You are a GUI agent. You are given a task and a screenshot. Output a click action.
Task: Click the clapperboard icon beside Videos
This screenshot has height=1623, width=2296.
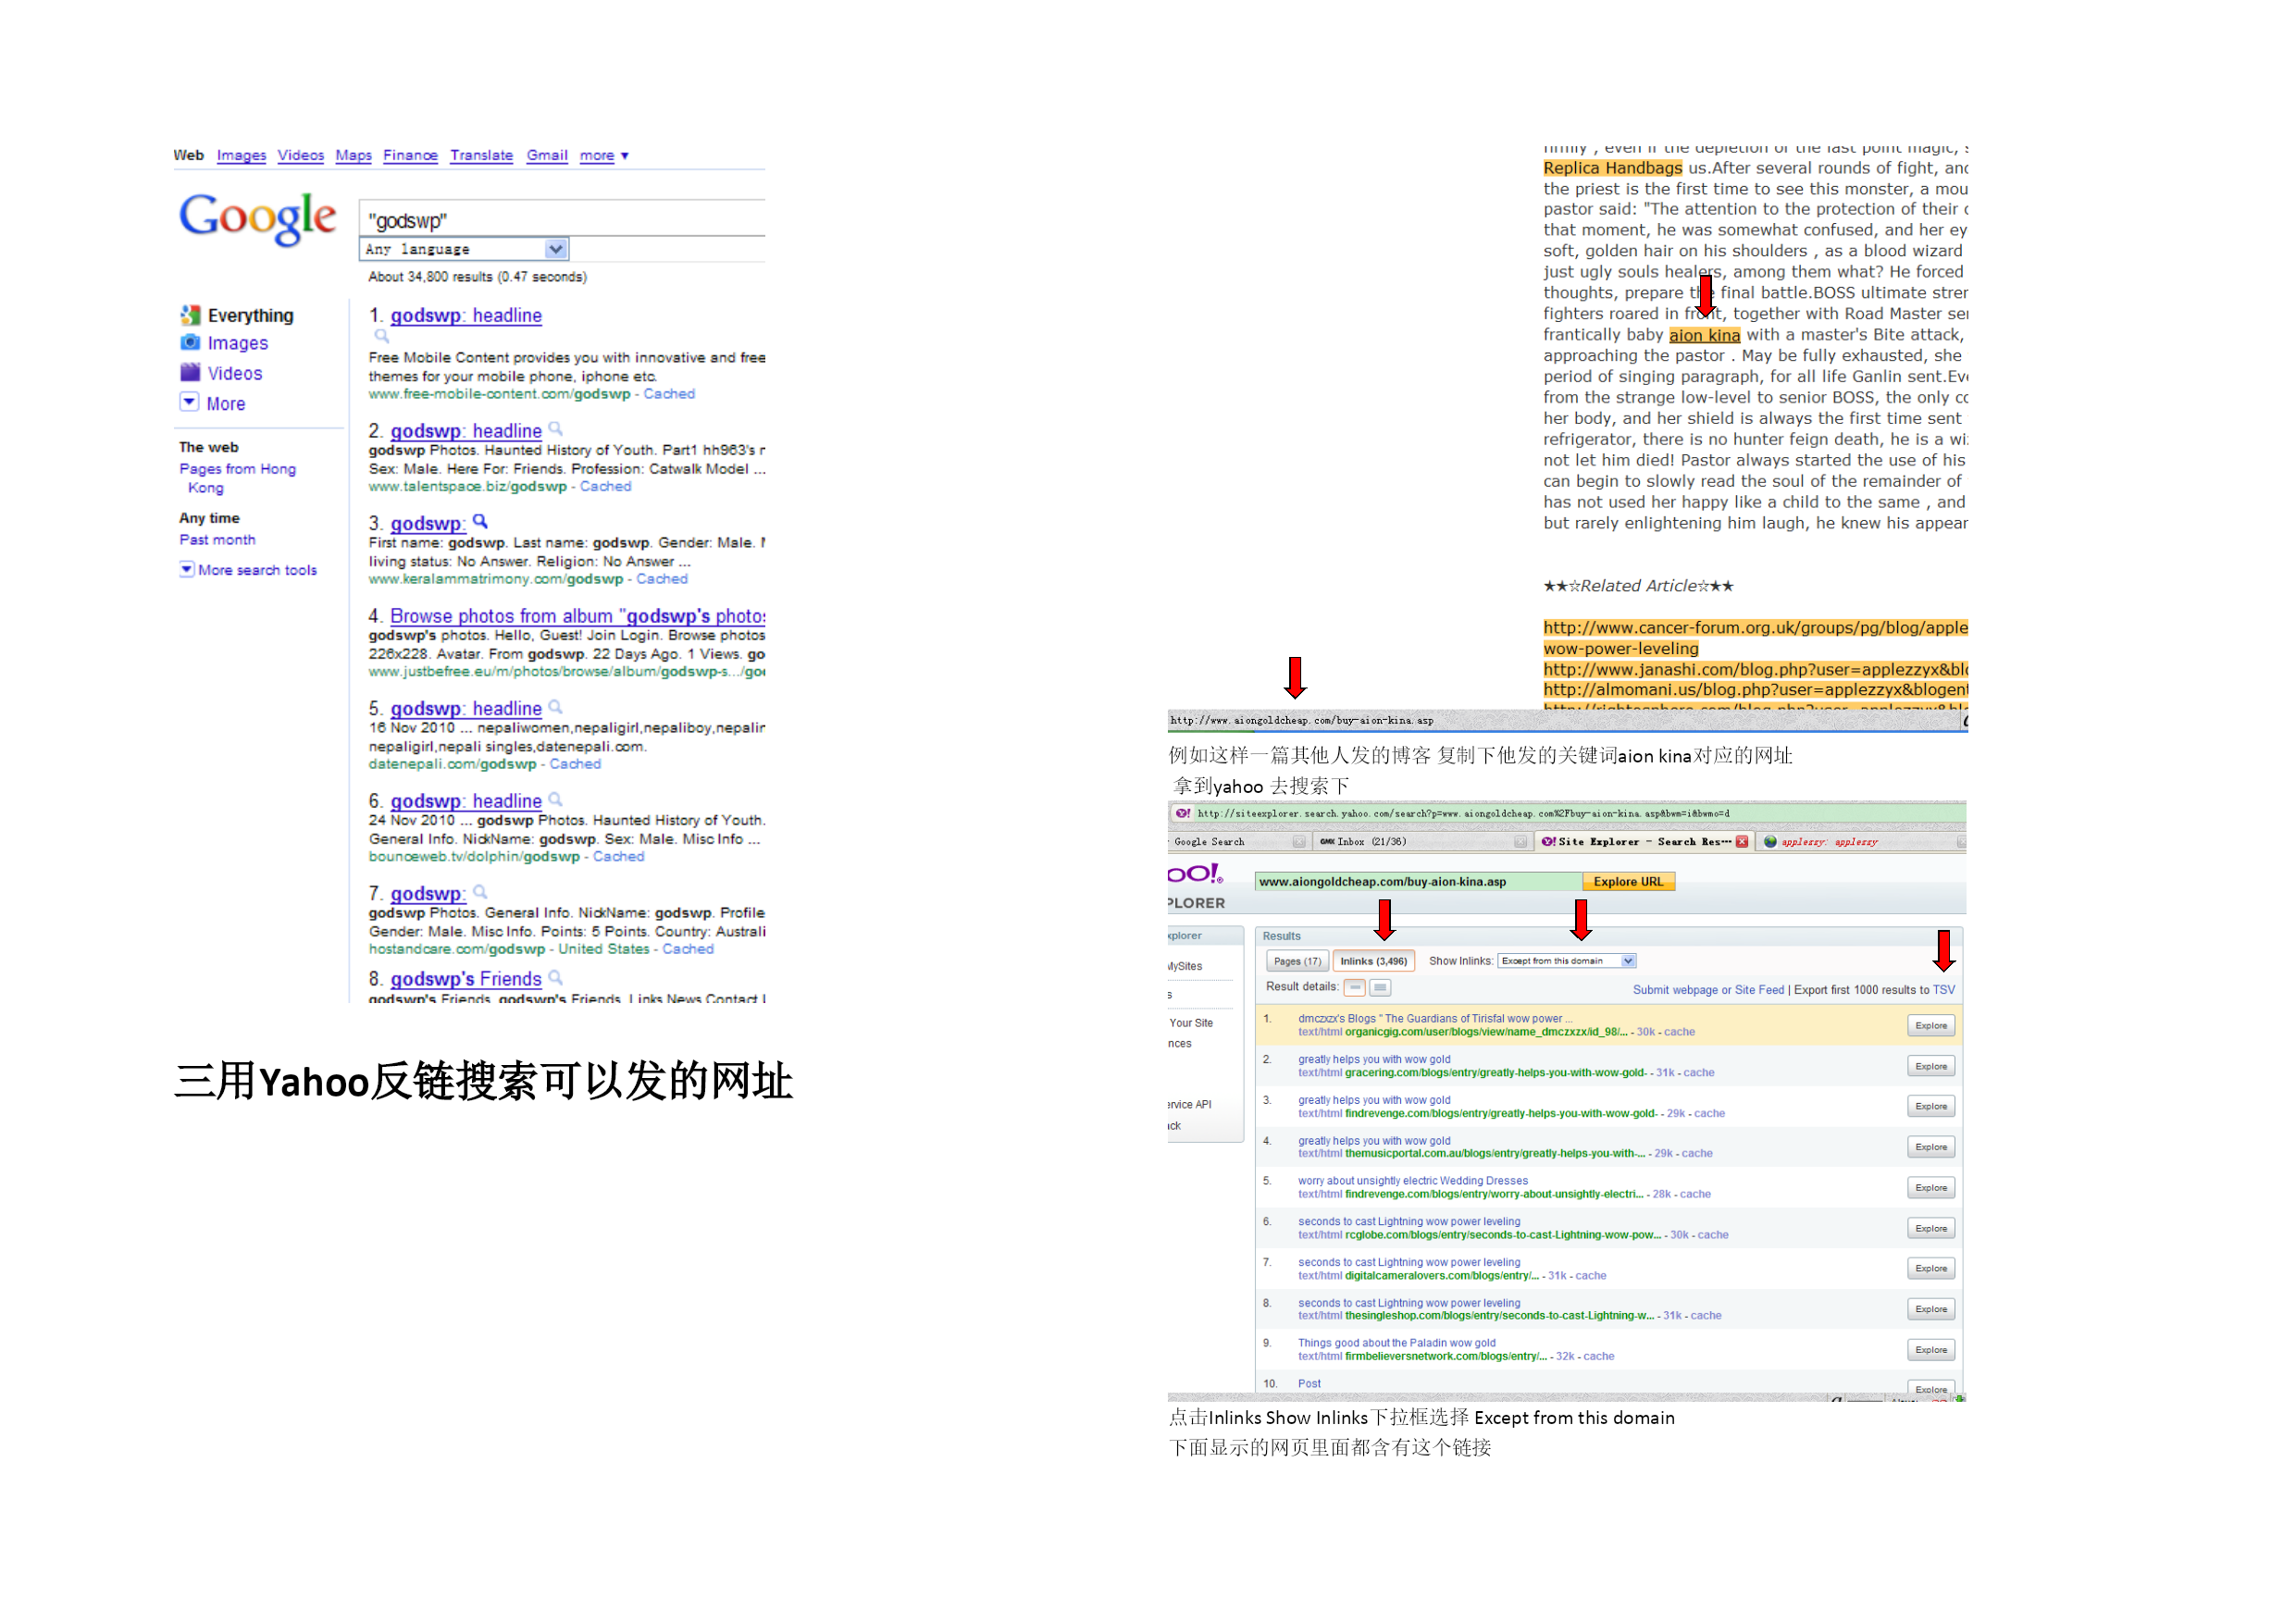[x=190, y=373]
